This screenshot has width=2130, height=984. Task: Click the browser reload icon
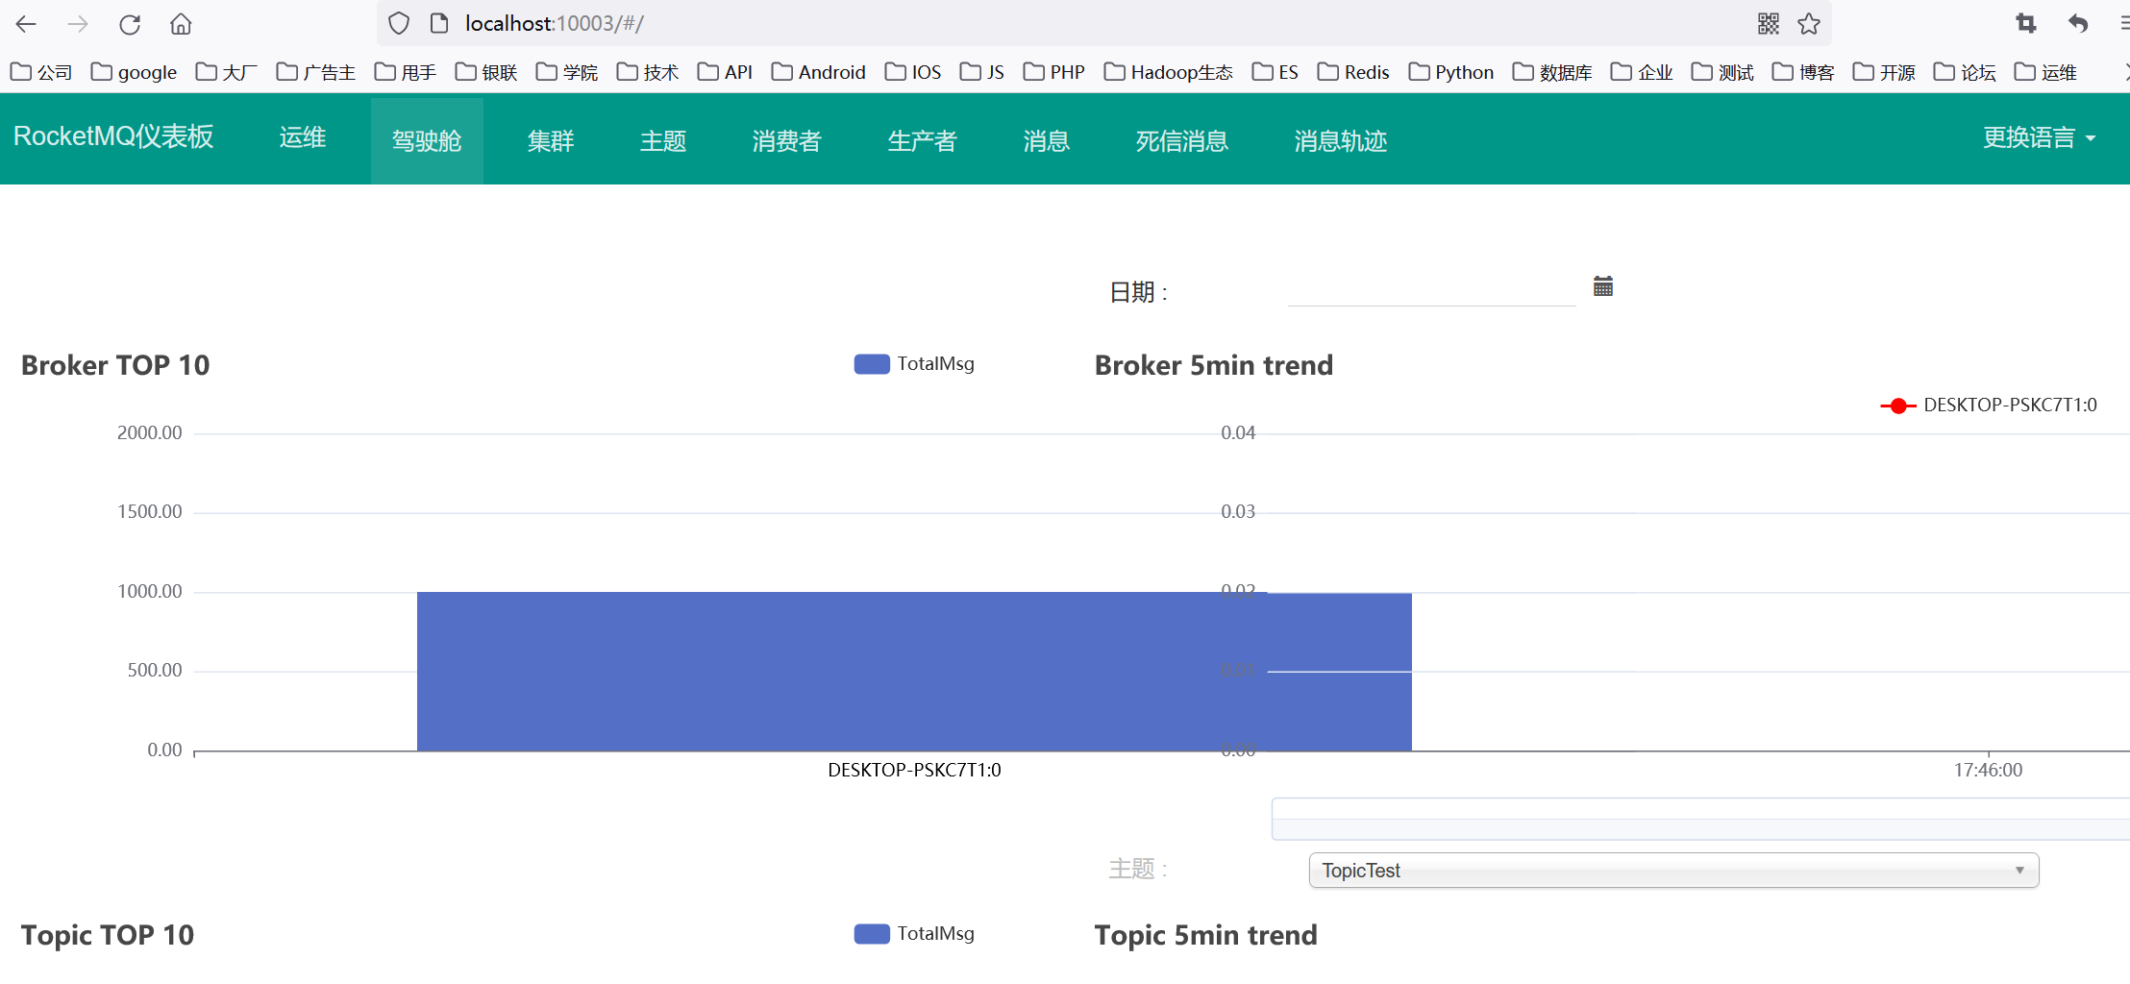(x=130, y=24)
